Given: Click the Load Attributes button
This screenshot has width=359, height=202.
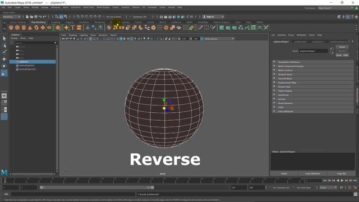Looking at the screenshot, I should 312,173.
